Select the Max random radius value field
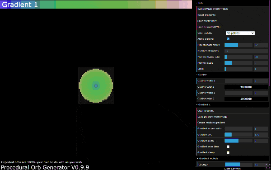This screenshot has height=170, width=271. 261,45
